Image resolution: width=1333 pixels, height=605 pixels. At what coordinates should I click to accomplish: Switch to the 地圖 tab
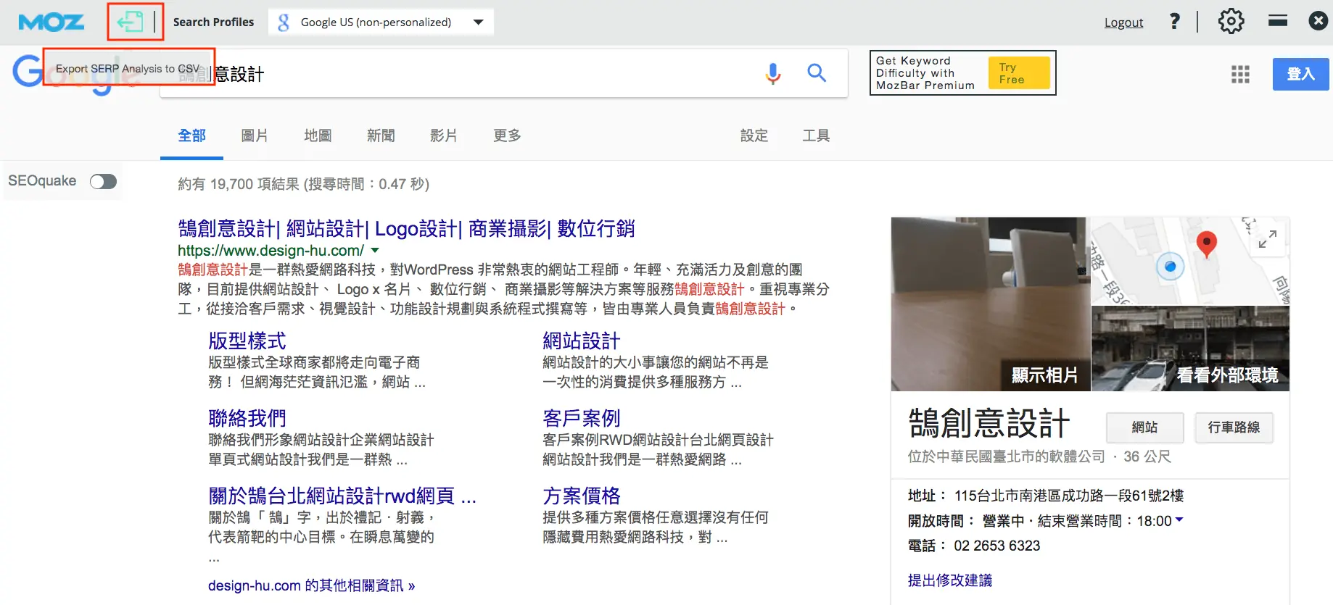(x=318, y=135)
